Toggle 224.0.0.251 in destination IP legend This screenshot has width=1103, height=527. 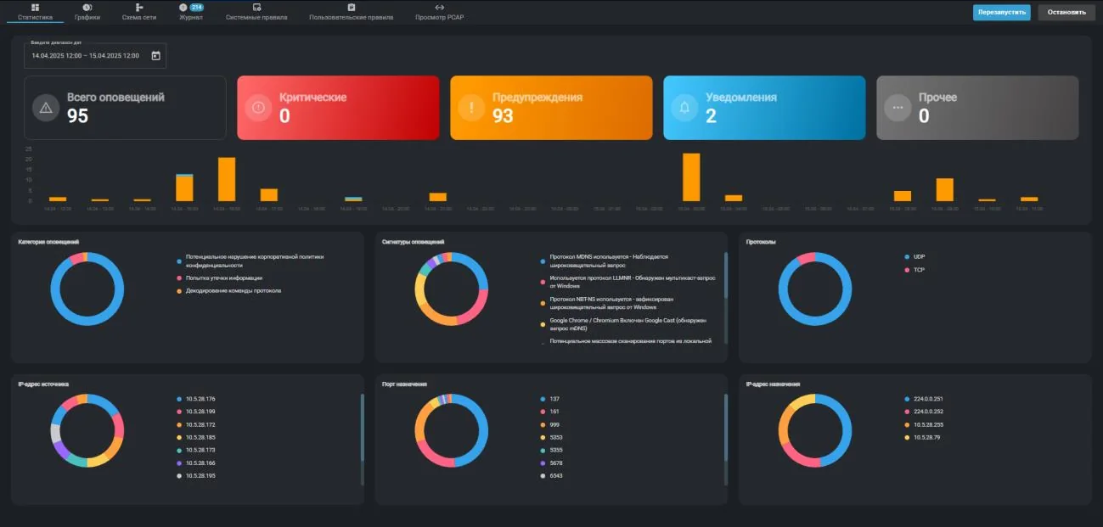[x=925, y=399]
